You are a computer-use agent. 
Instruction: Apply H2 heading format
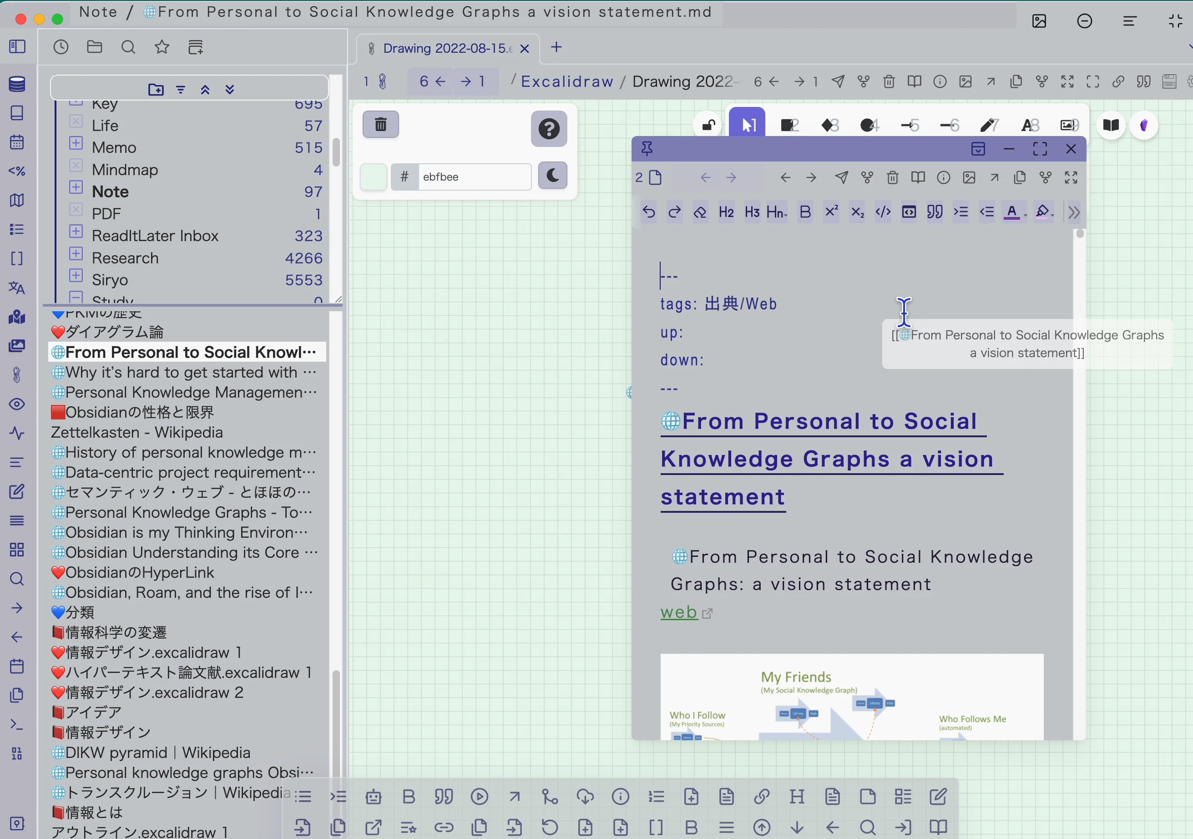(x=726, y=212)
